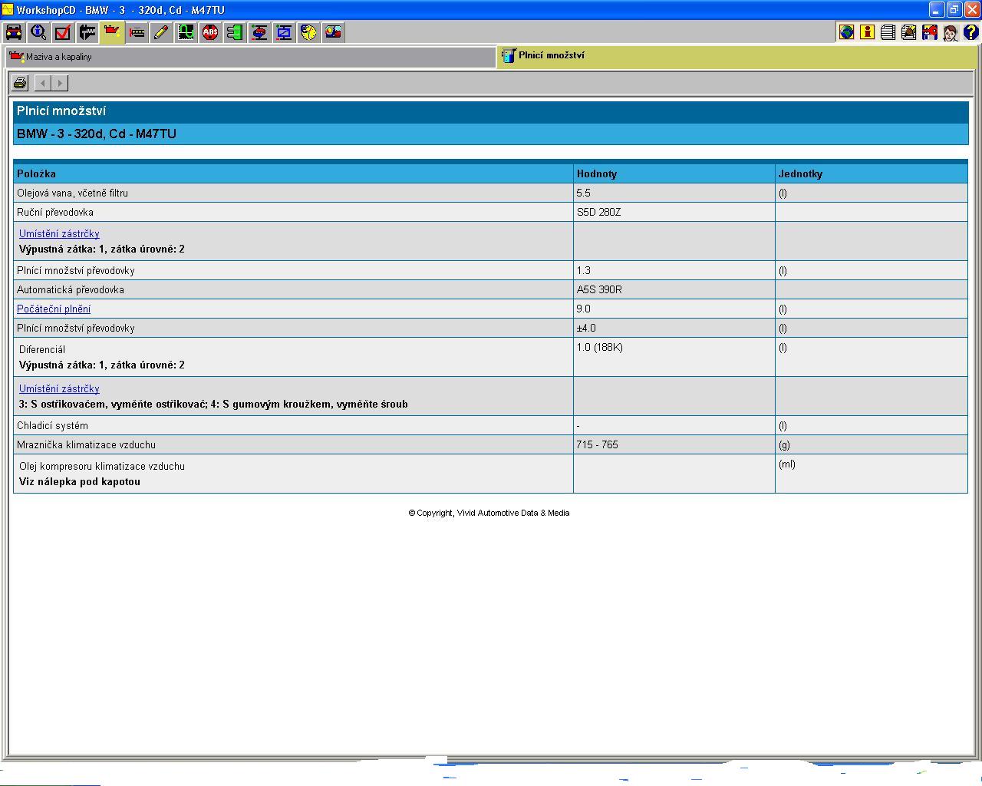Click the Hodnoty column header
The width and height of the screenshot is (982, 786).
(x=674, y=173)
